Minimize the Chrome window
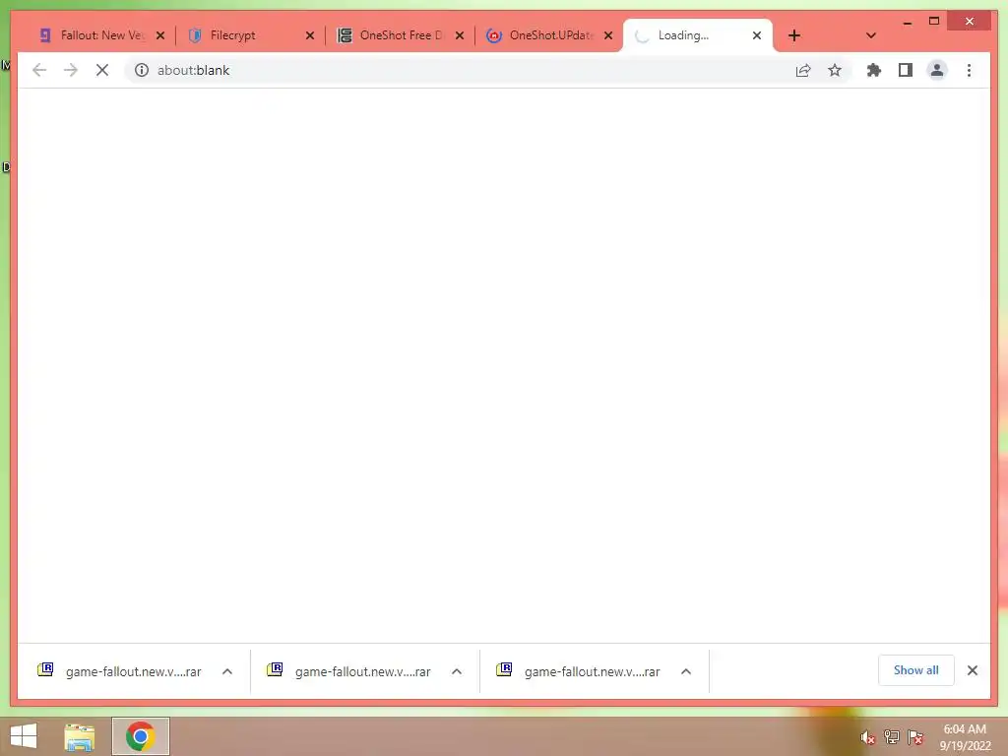Image resolution: width=1008 pixels, height=756 pixels. point(907,22)
